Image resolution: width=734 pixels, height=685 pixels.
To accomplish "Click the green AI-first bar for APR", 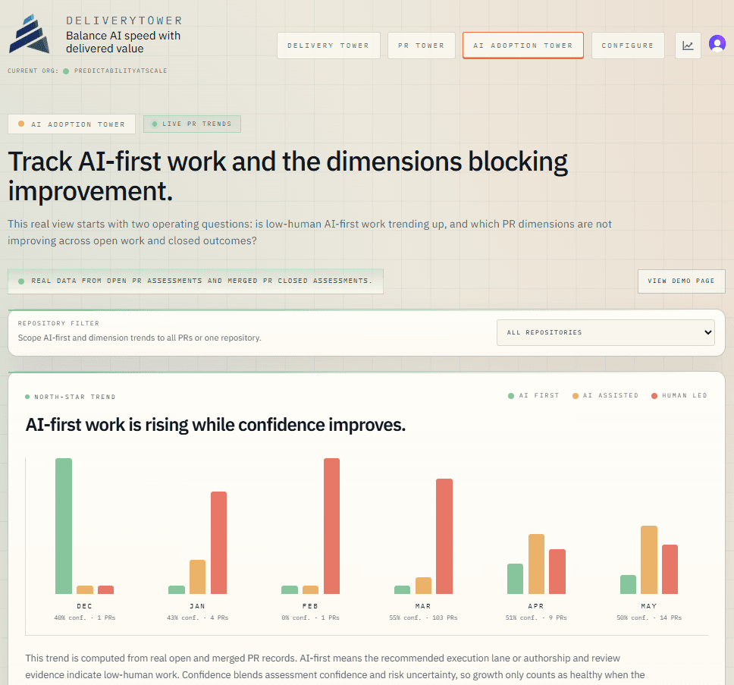I will pos(515,579).
